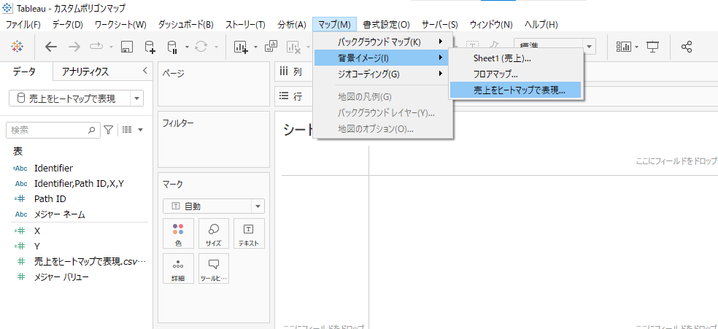Open the data source dropdown
Screen dimensions: 718x329
[x=137, y=98]
